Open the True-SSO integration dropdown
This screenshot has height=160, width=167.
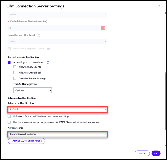[32, 90]
